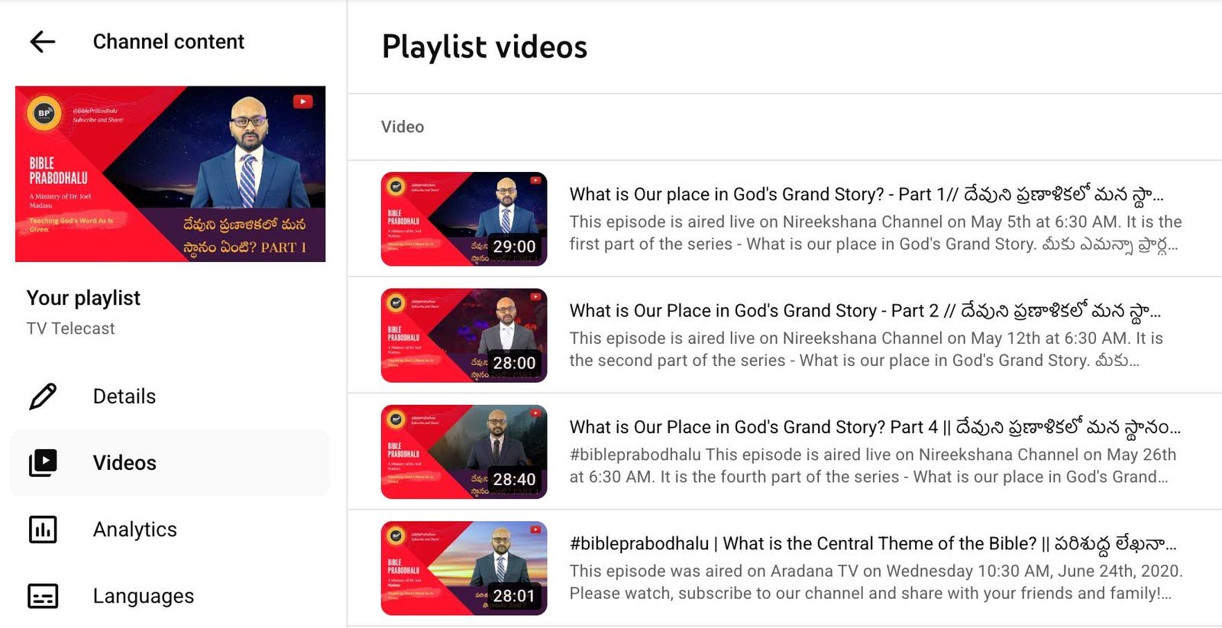
Task: Open the Part 2 video thumbnail, duration 28:00
Action: click(464, 335)
